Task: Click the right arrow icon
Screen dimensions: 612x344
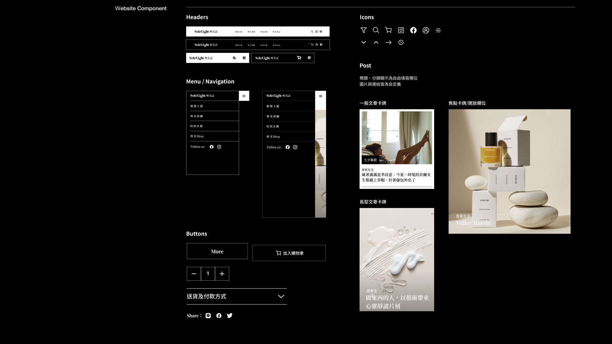Action: coord(388,42)
